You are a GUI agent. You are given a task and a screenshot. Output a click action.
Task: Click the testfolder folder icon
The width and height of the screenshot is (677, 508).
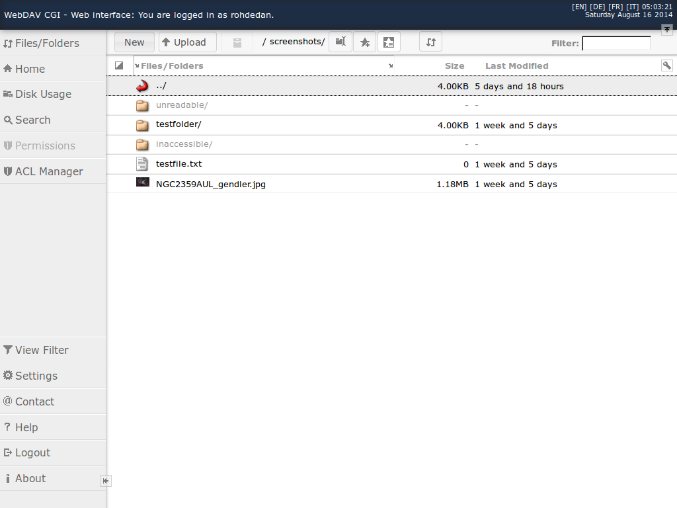pyautogui.click(x=142, y=125)
